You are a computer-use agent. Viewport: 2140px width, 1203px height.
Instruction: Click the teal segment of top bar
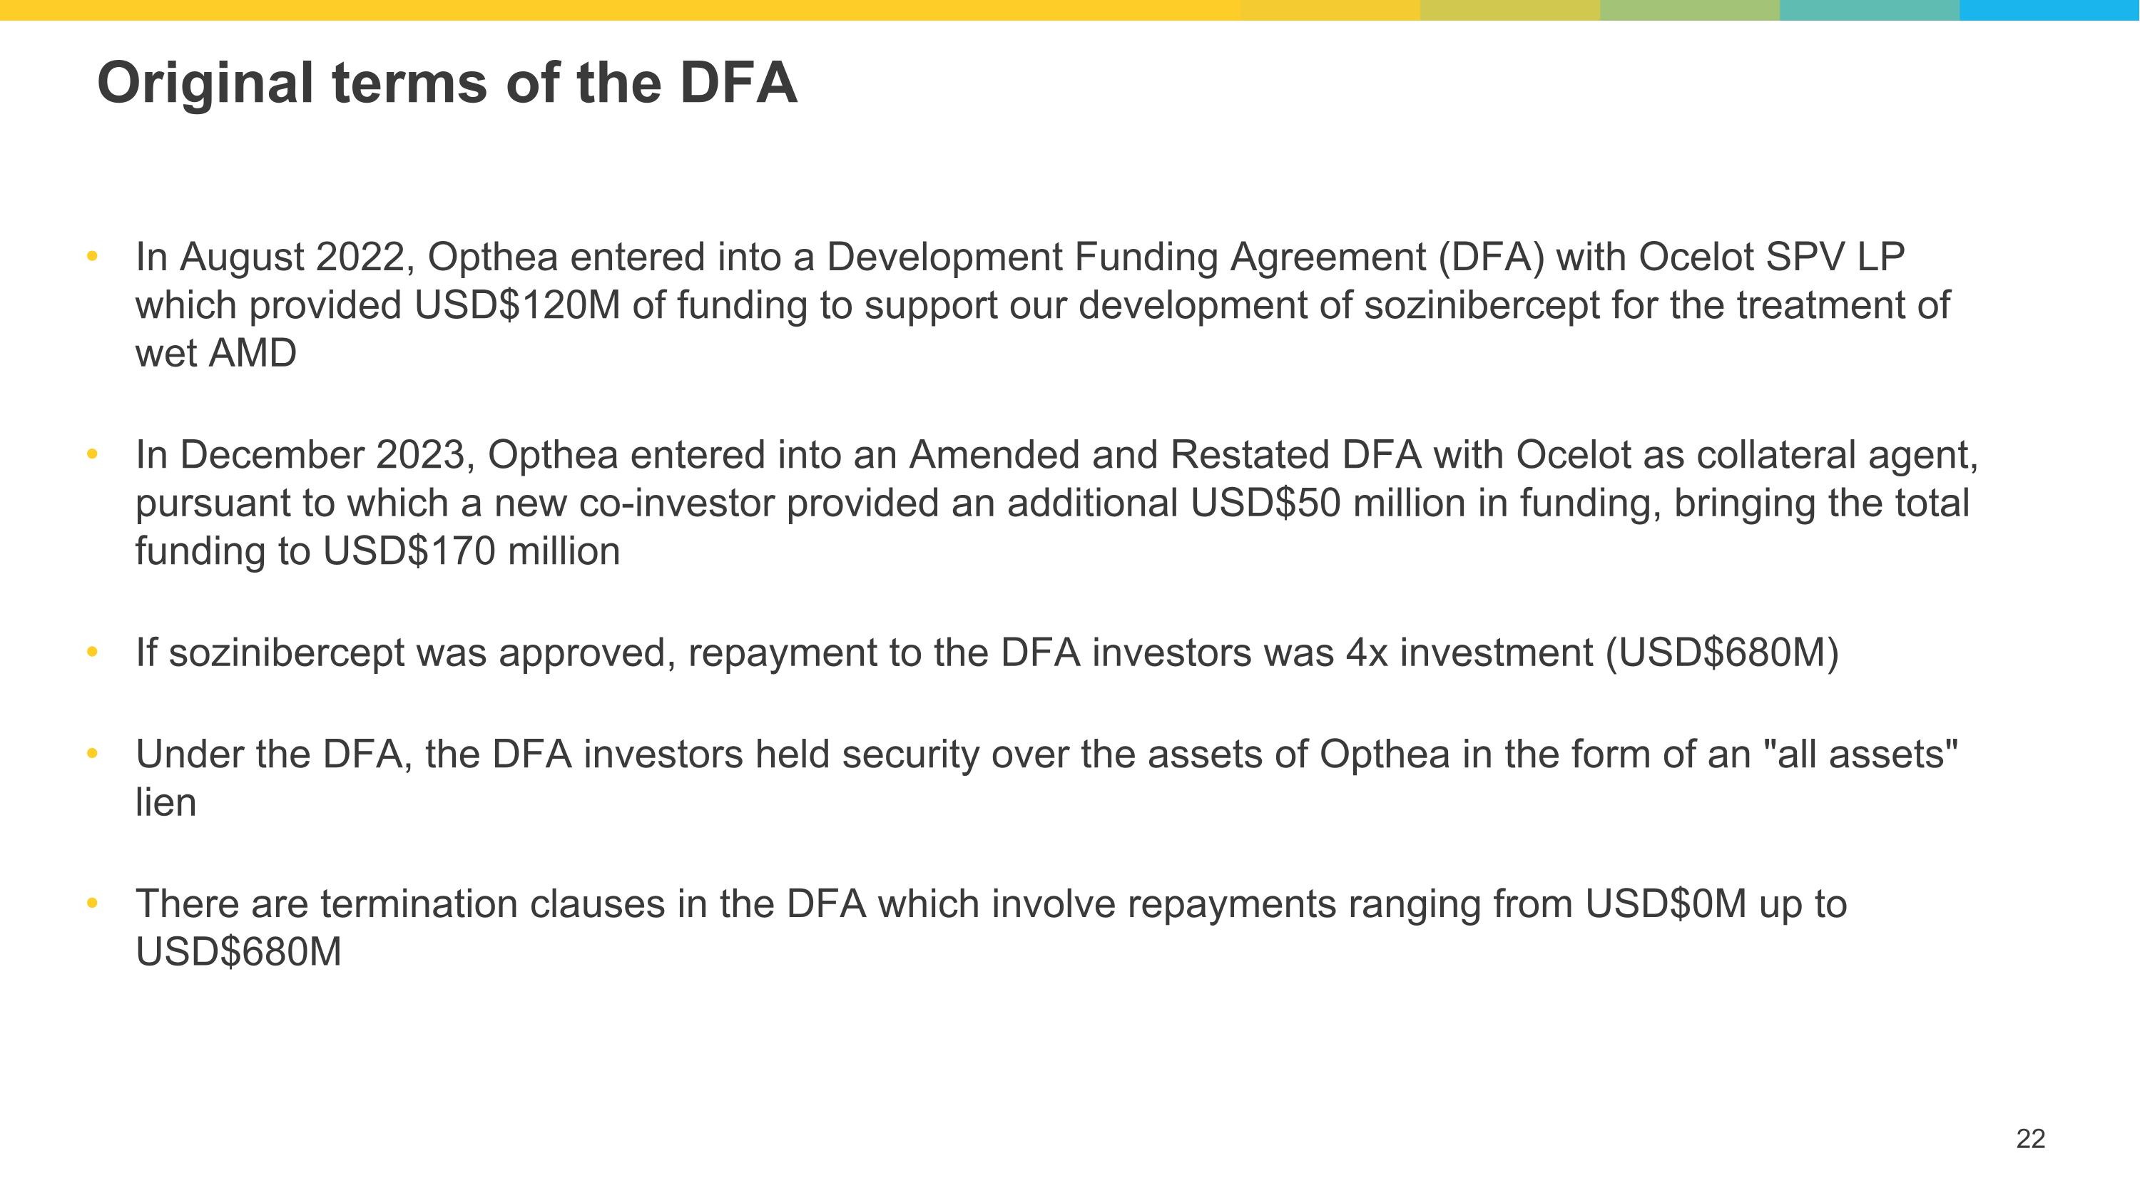tap(1869, 10)
